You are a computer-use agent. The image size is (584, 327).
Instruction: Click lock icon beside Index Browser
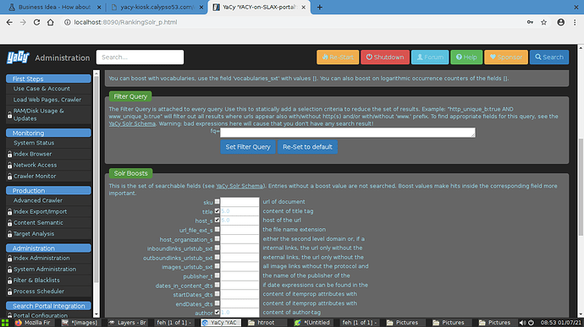point(9,154)
